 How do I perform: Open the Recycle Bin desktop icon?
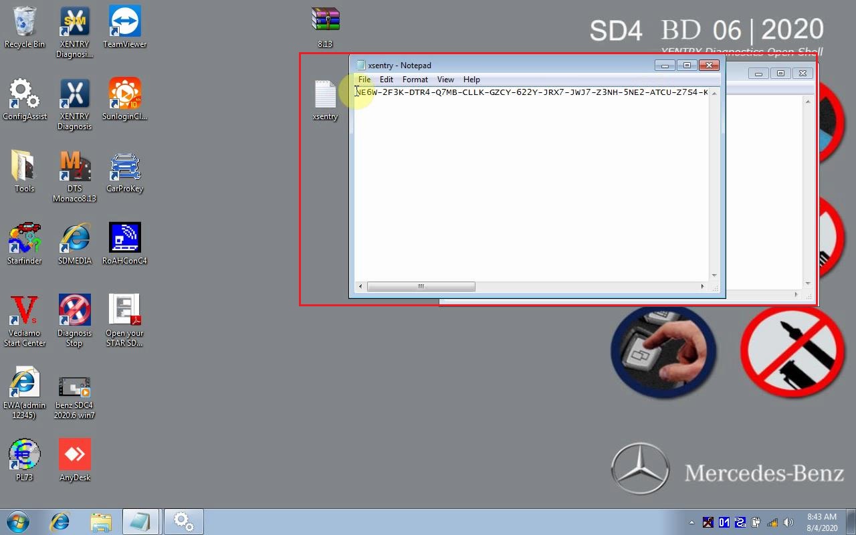coord(25,28)
